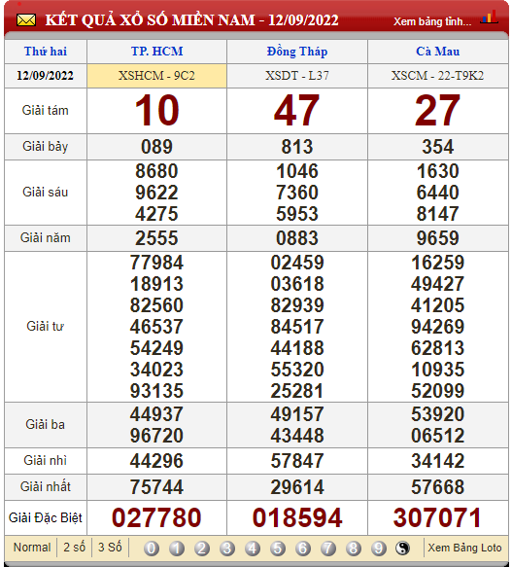Click Giải nhì number 44296

[x=156, y=461]
